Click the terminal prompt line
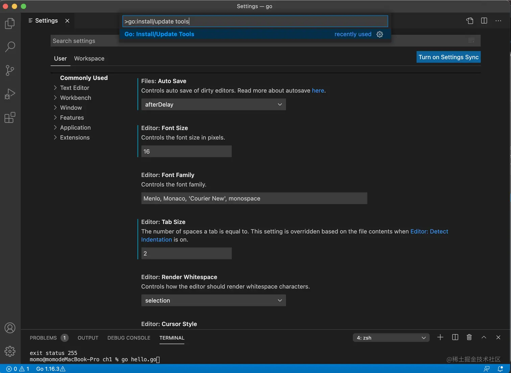 (x=95, y=359)
